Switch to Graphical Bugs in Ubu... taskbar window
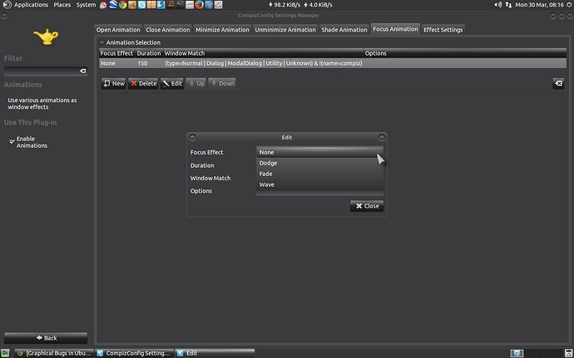The image size is (574, 358). (x=55, y=353)
